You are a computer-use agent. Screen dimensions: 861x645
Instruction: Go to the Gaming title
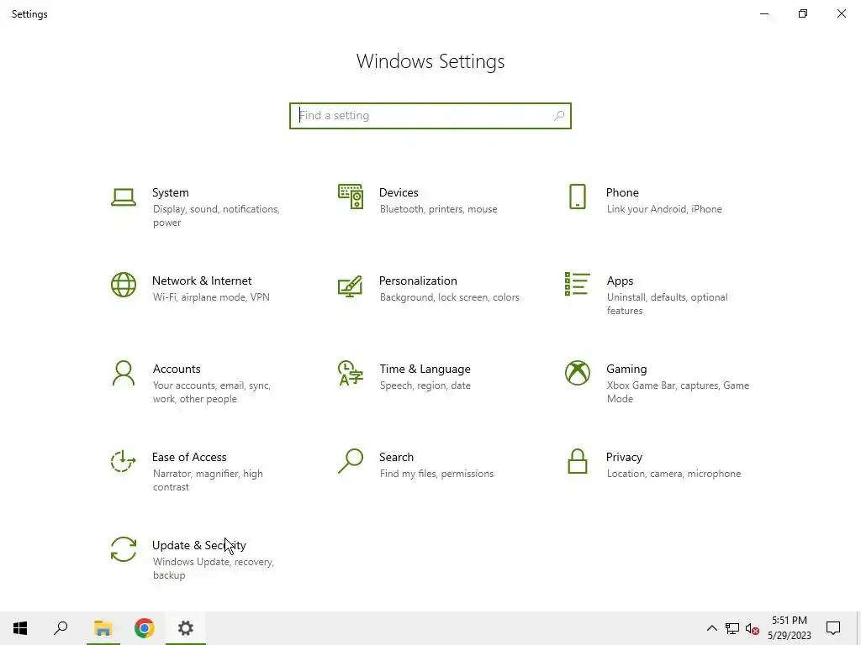[x=626, y=370]
